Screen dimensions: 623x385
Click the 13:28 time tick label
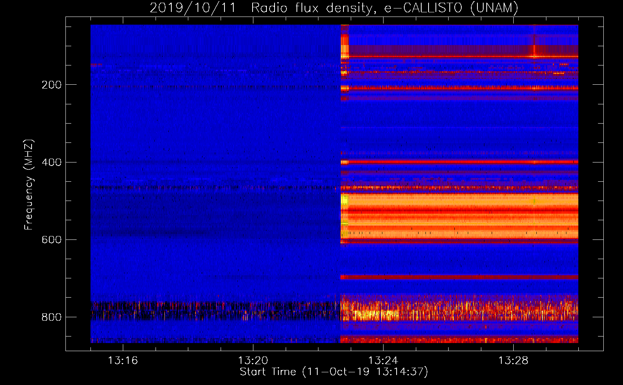point(513,361)
